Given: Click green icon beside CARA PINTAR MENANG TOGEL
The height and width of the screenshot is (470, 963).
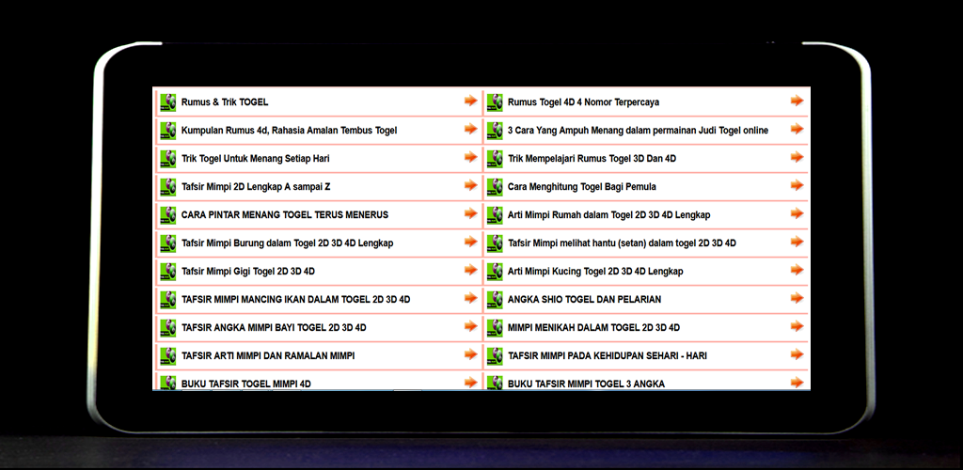Looking at the screenshot, I should coord(168,215).
